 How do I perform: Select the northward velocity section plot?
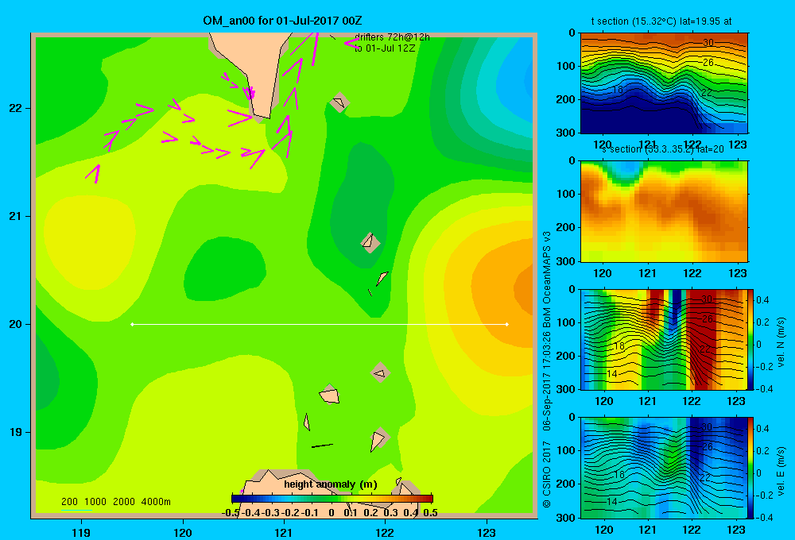click(664, 339)
